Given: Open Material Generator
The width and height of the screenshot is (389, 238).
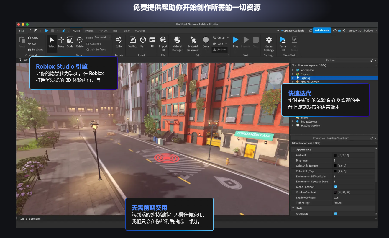Looking at the screenshot, I should tap(193, 44).
